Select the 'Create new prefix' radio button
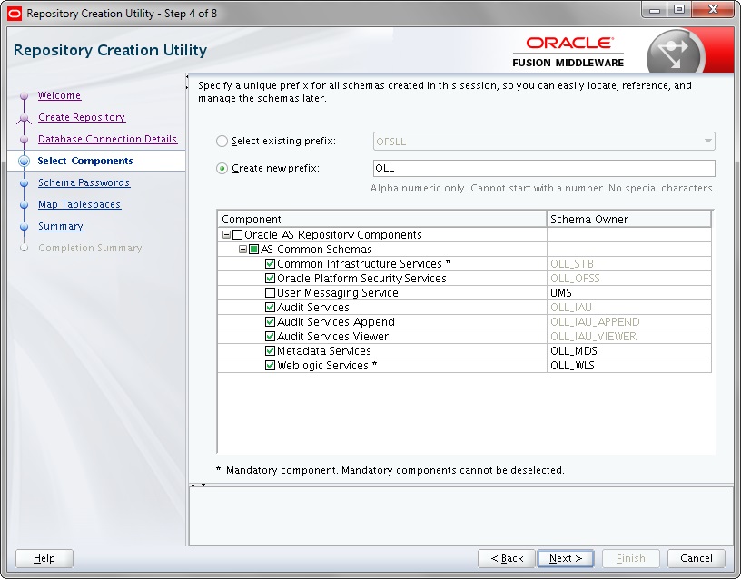The width and height of the screenshot is (741, 579). click(x=222, y=168)
